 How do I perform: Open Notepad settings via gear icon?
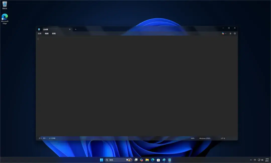point(235,33)
